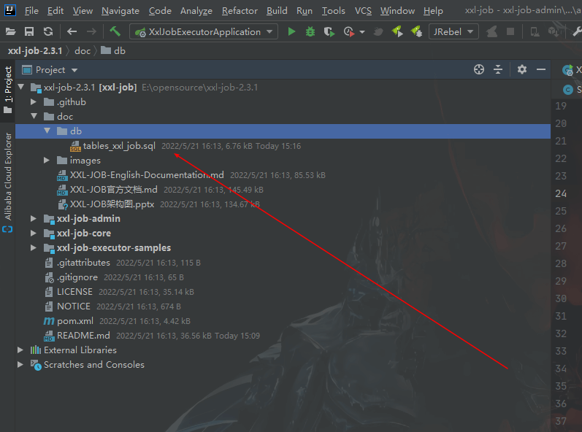Click the Profiler run icon

click(348, 32)
